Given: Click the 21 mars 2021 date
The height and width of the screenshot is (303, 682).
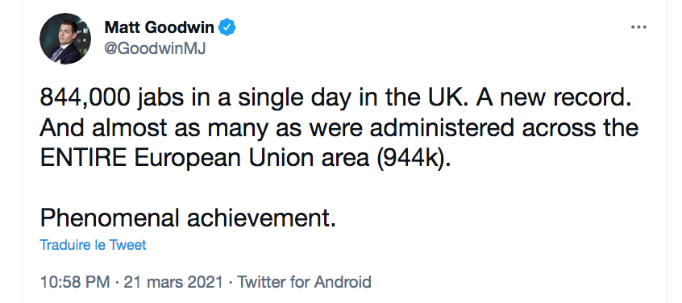Looking at the screenshot, I should click(x=173, y=282).
